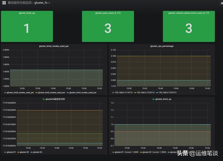The width and height of the screenshot is (223, 161).
Task: Toggle the yellow gluster_brick_inodes_used_per legend series
Action: tap(52, 93)
